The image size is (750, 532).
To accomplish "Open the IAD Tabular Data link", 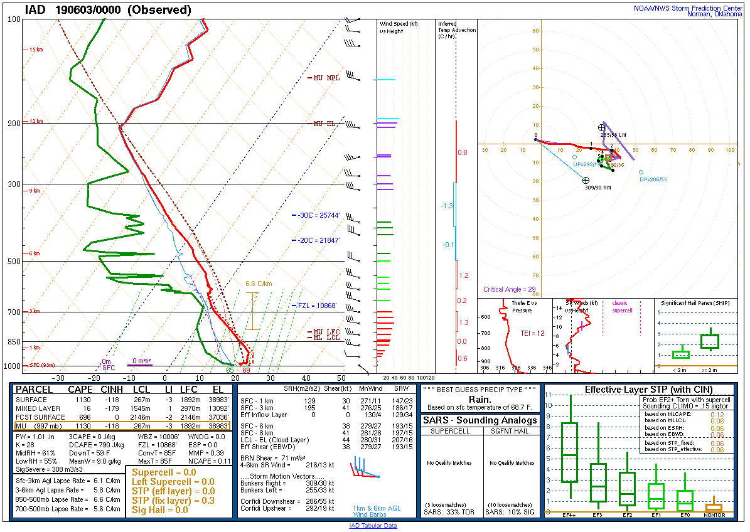I will click(x=373, y=526).
